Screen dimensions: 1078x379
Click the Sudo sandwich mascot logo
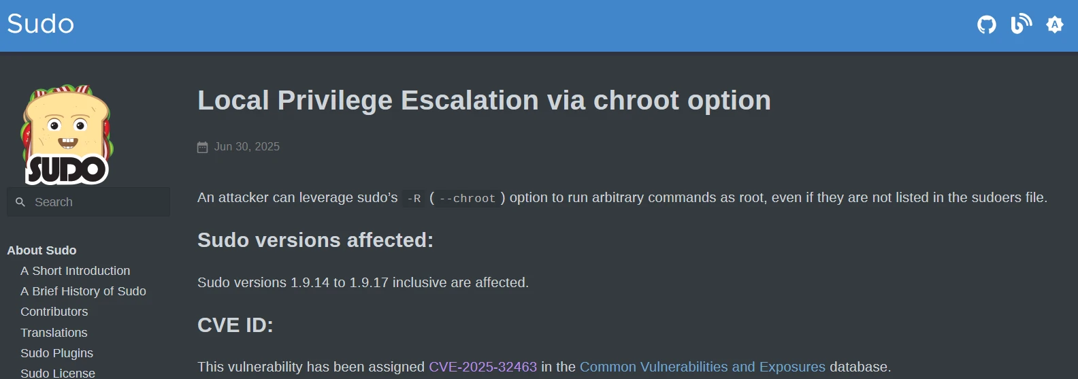click(x=67, y=134)
